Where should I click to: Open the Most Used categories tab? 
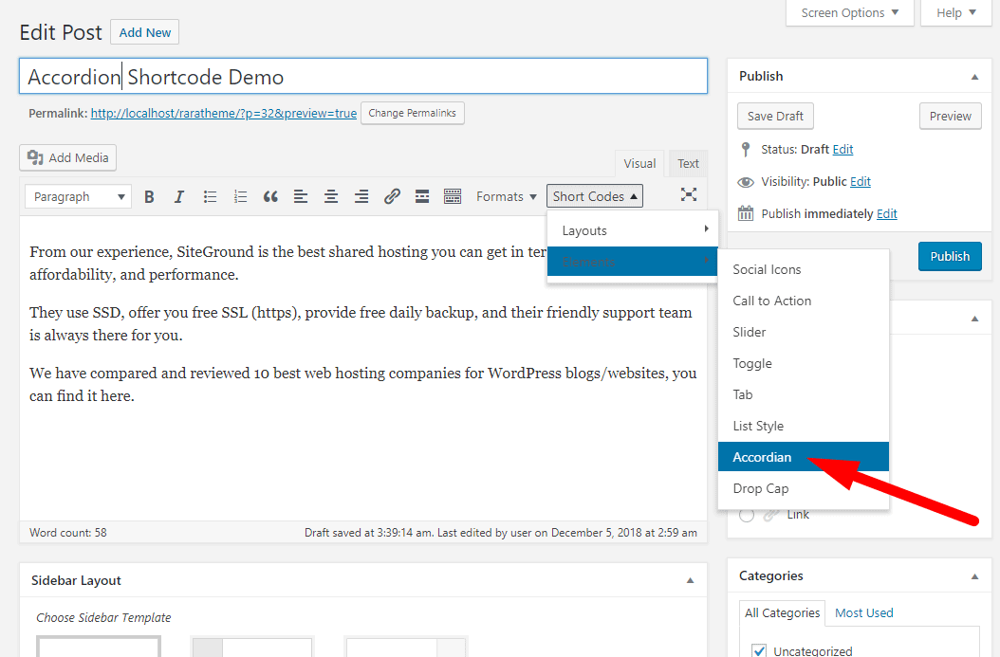864,613
